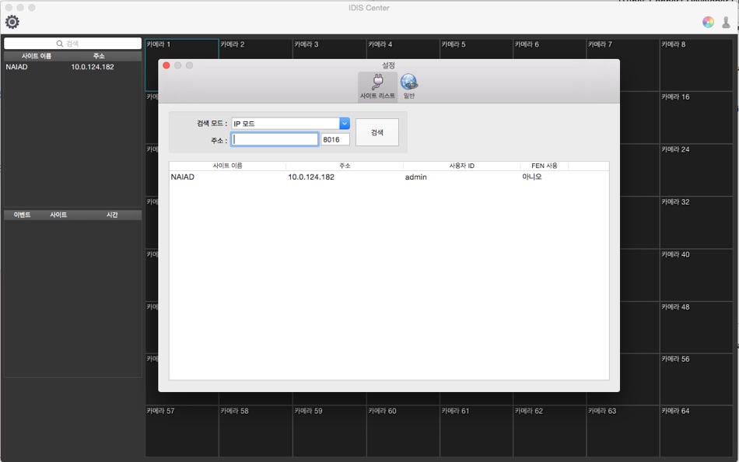This screenshot has width=739, height=462.
Task: Select the 카메라 6 tile
Action: click(549, 49)
